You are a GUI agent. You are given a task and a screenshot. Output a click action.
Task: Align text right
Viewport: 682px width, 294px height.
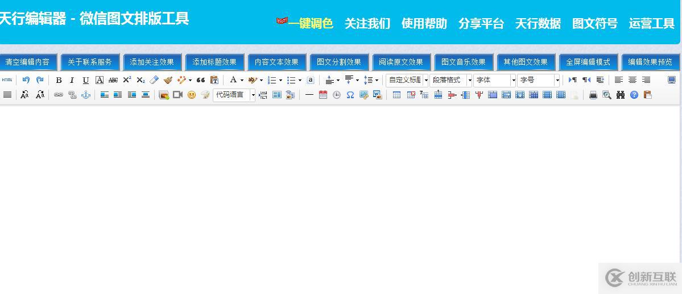pyautogui.click(x=646, y=80)
